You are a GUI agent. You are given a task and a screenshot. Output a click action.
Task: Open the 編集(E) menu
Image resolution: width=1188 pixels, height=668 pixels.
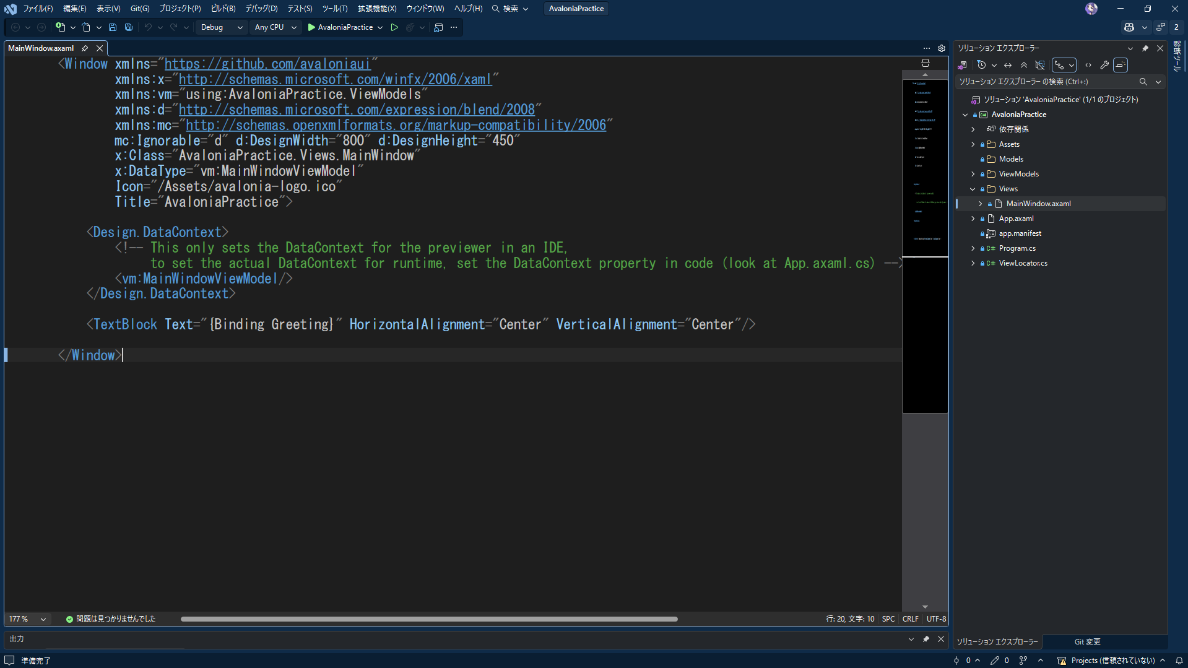75,9
